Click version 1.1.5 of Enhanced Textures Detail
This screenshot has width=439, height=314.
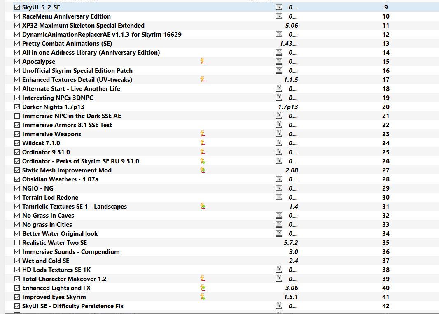291,80
